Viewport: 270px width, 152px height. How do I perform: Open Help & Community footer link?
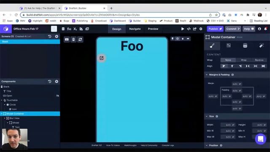coord(149,145)
